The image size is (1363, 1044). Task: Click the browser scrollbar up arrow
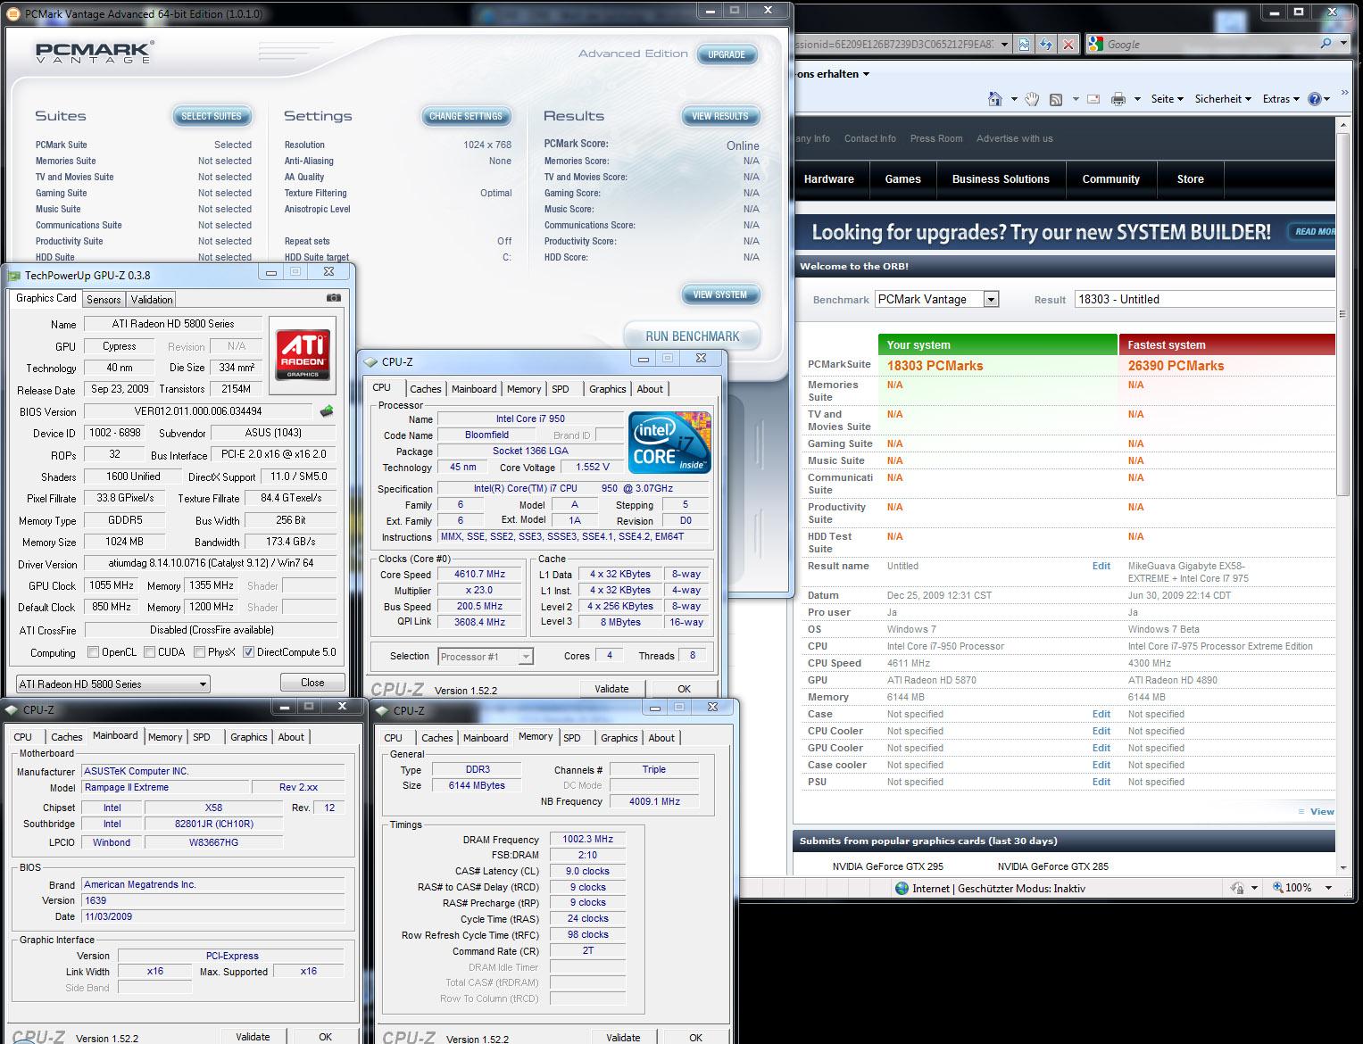[x=1343, y=126]
